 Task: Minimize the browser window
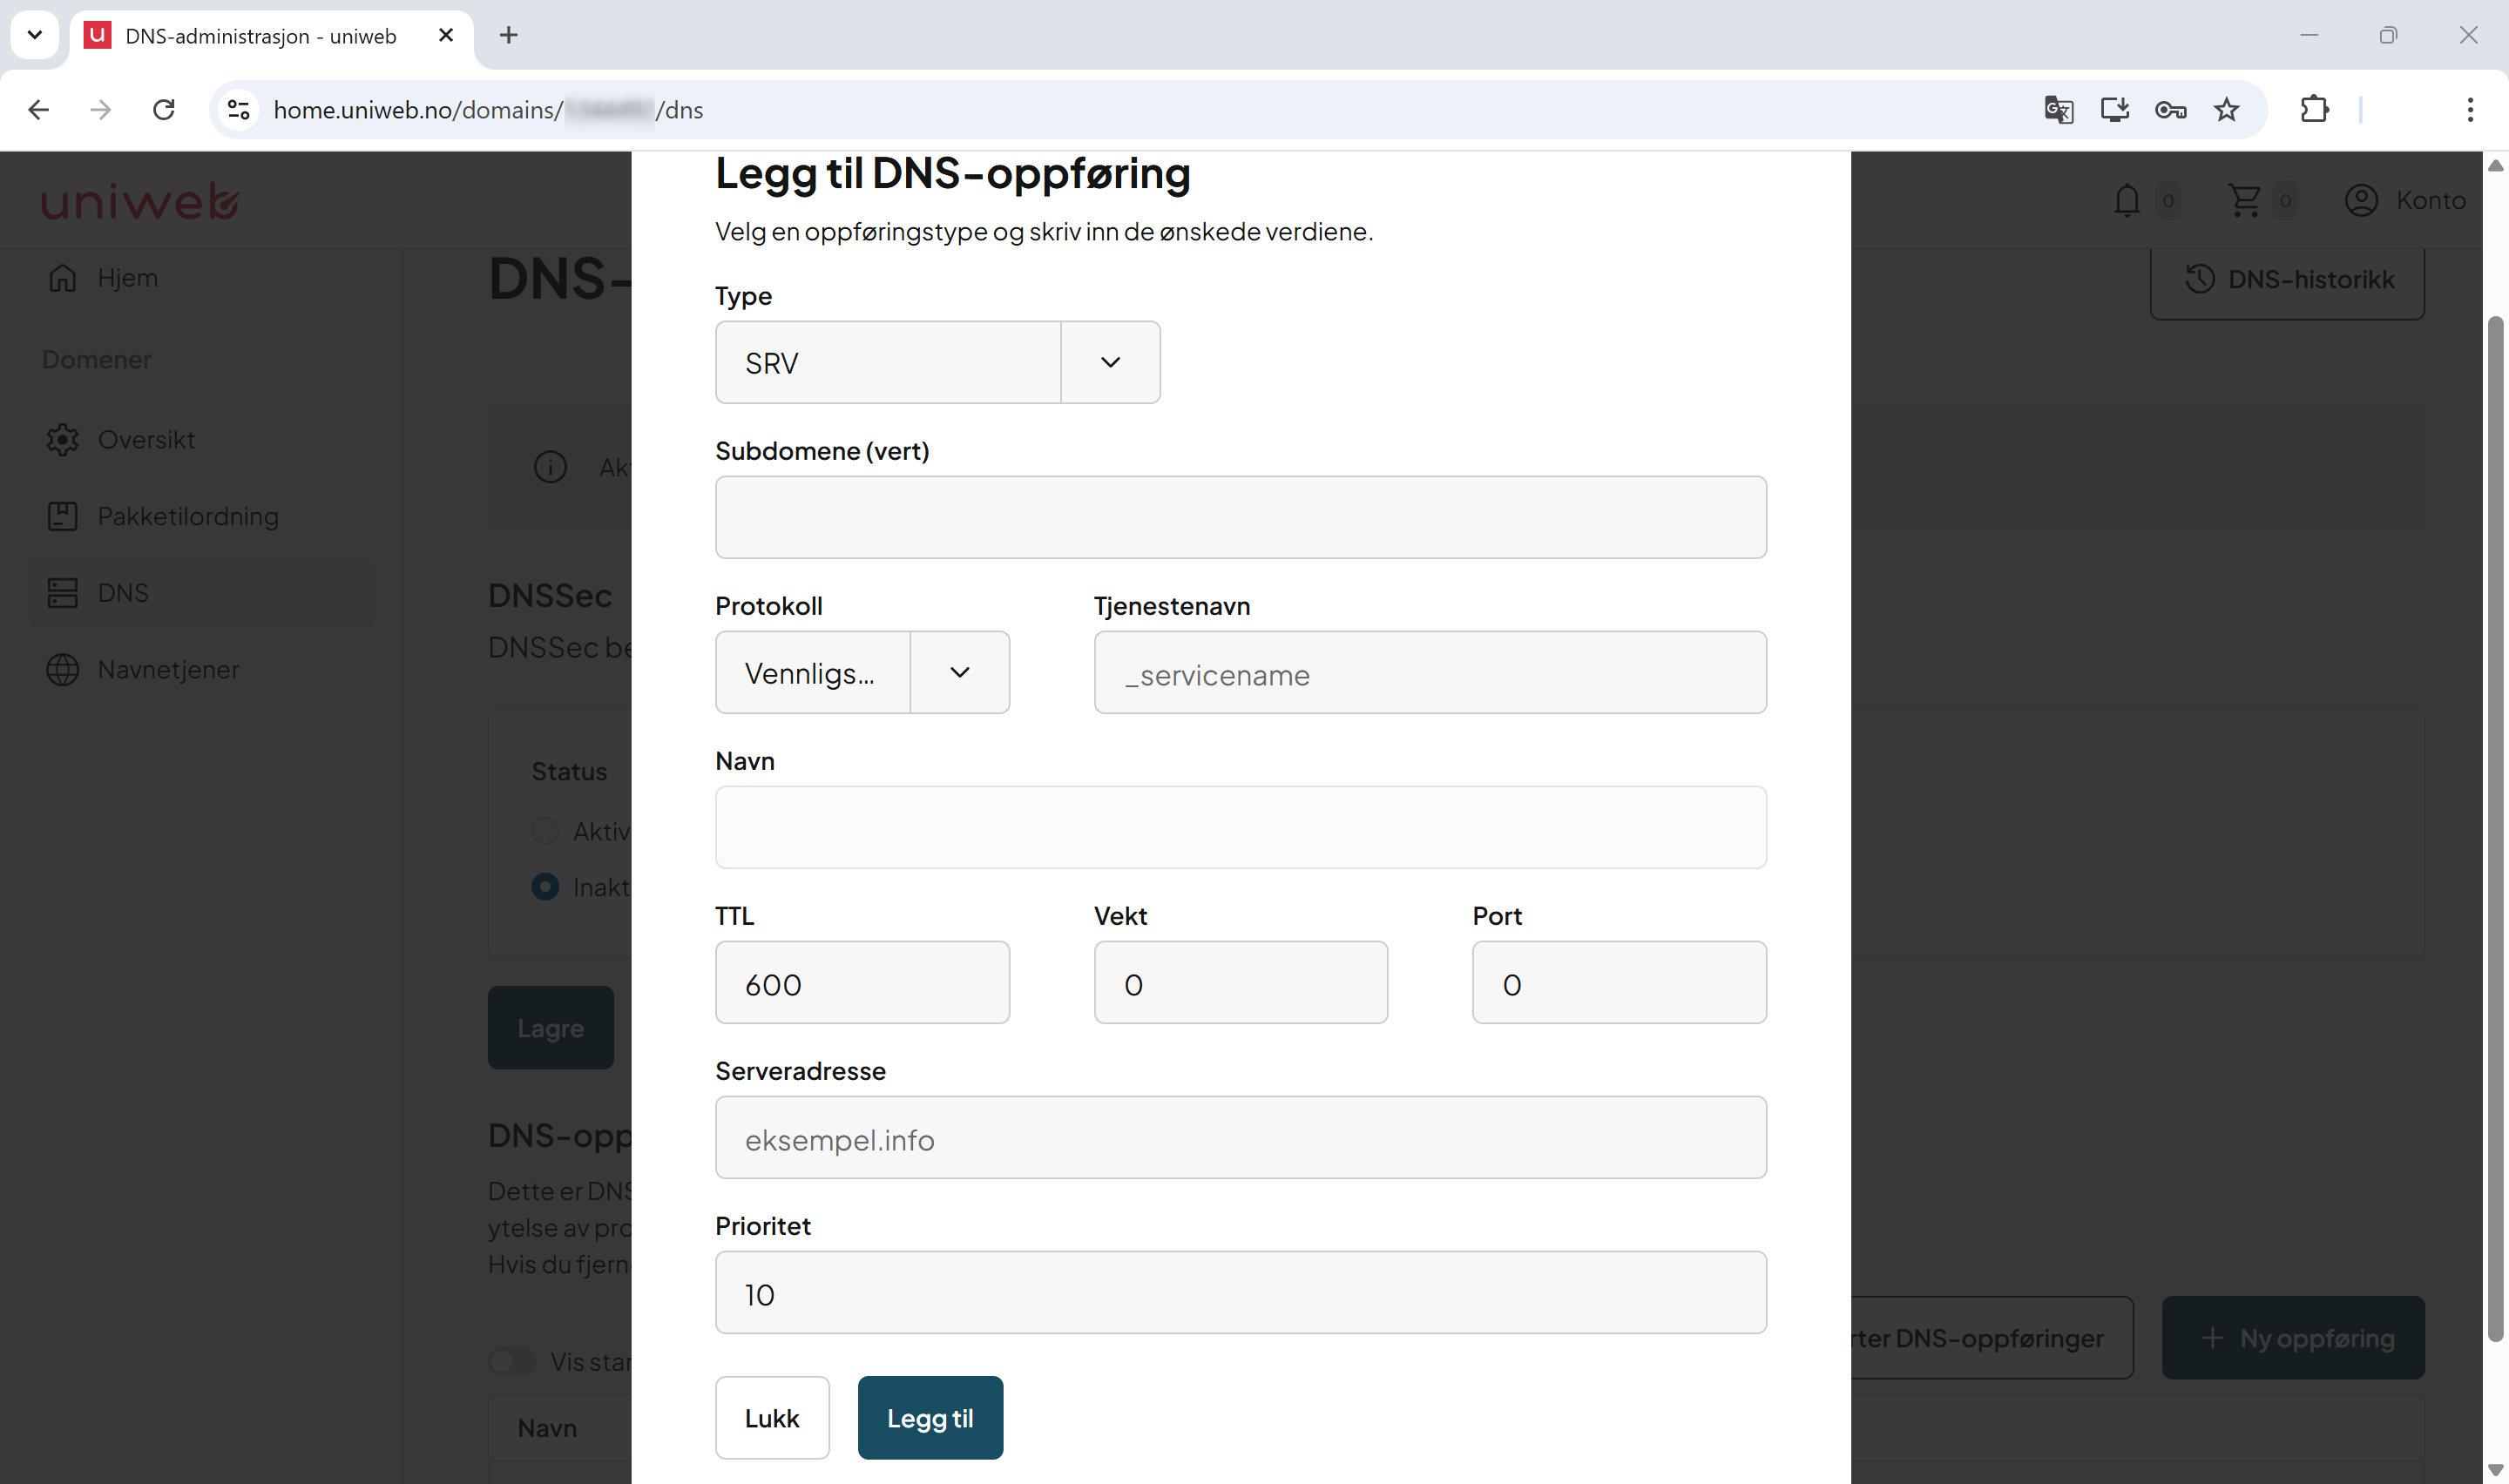2308,35
